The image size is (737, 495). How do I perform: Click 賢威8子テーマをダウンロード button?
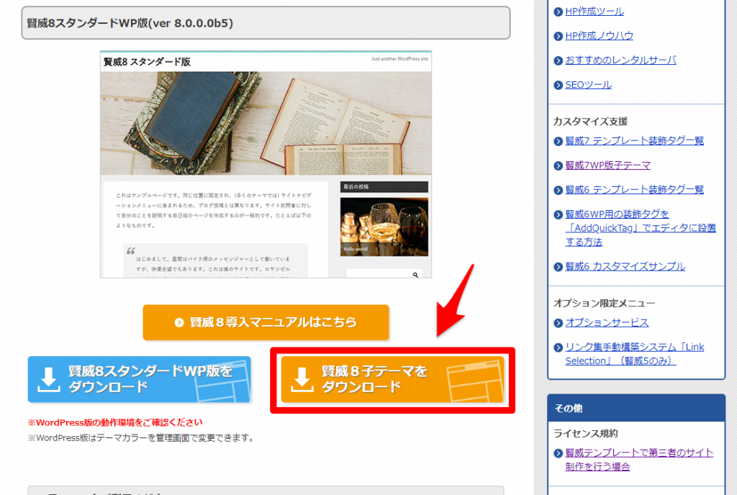(392, 379)
